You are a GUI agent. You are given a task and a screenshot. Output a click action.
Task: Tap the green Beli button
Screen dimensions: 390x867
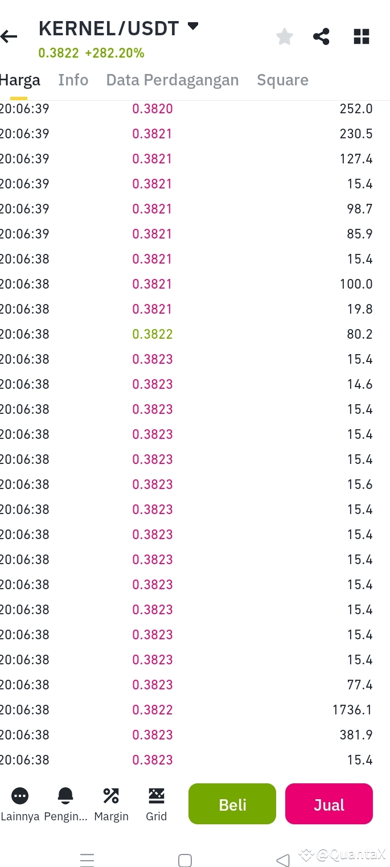point(232,804)
